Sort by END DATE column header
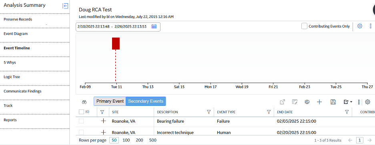Screen dimensions: 375x145 point(285,112)
